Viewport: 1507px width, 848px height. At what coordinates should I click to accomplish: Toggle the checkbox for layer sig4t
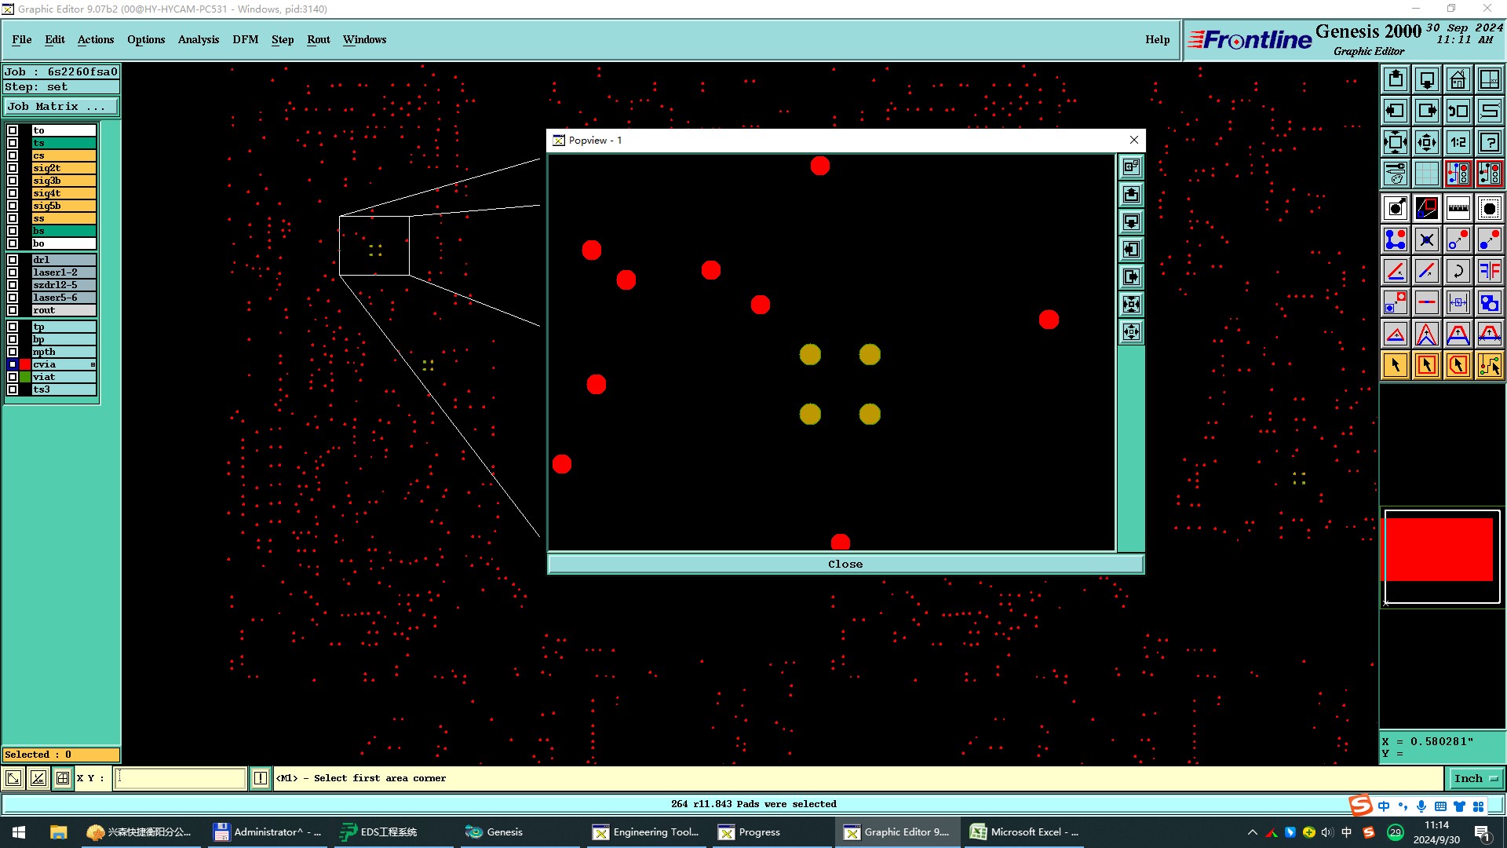tap(13, 193)
